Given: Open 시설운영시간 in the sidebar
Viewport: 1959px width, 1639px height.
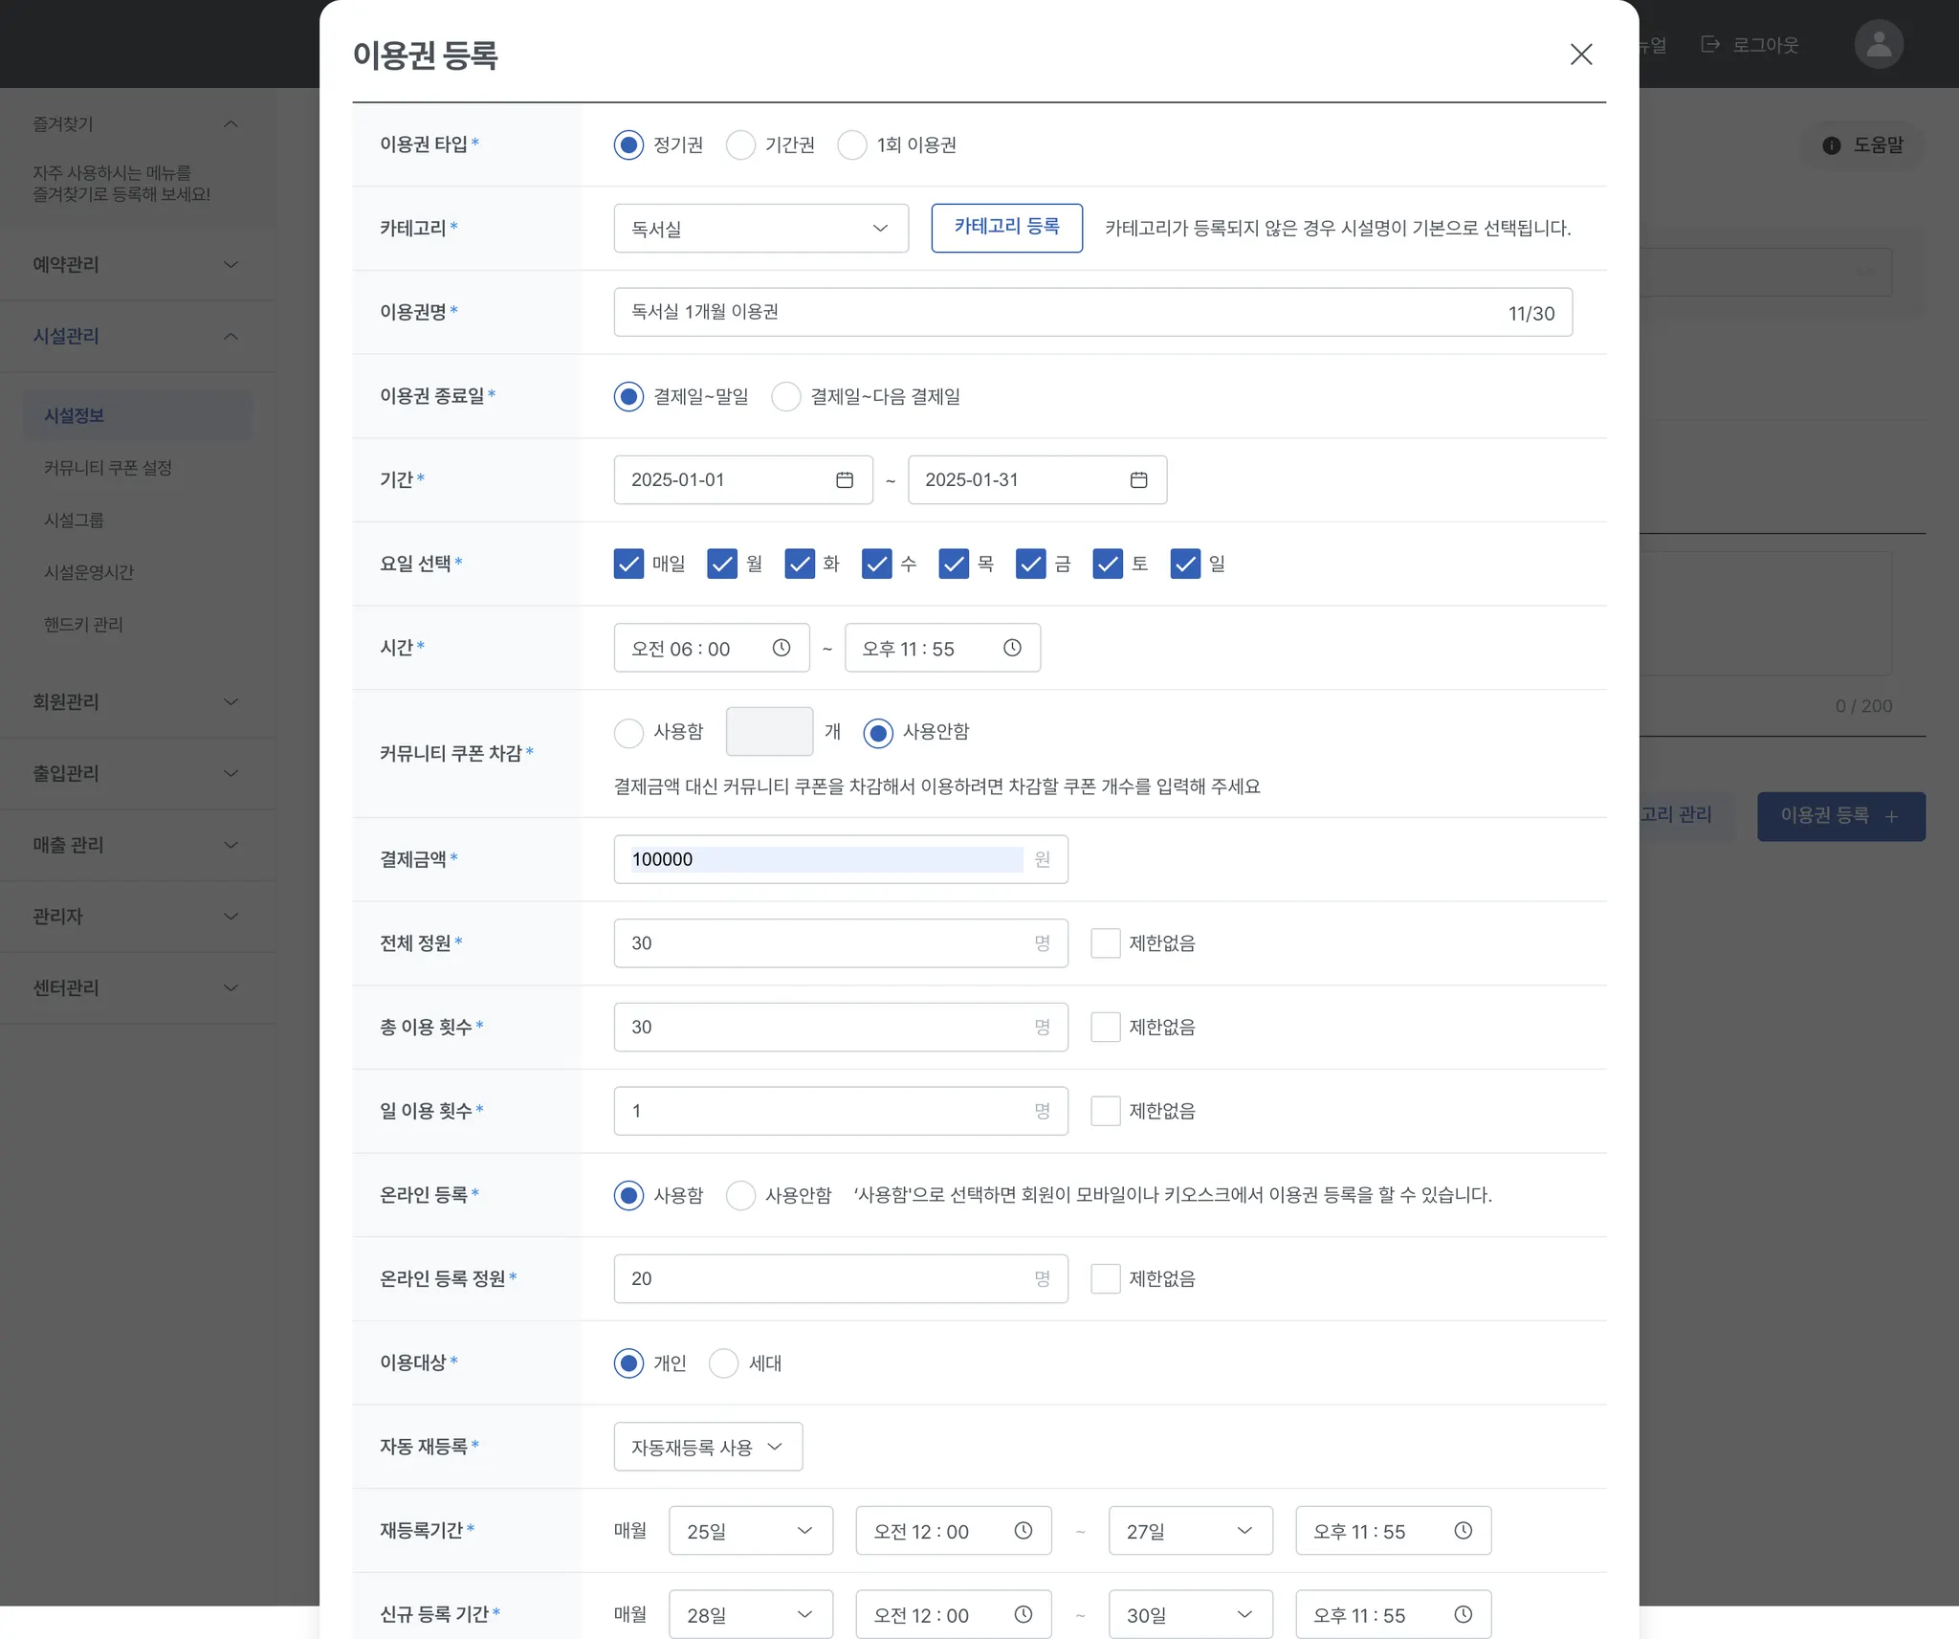Looking at the screenshot, I should pyautogui.click(x=89, y=572).
